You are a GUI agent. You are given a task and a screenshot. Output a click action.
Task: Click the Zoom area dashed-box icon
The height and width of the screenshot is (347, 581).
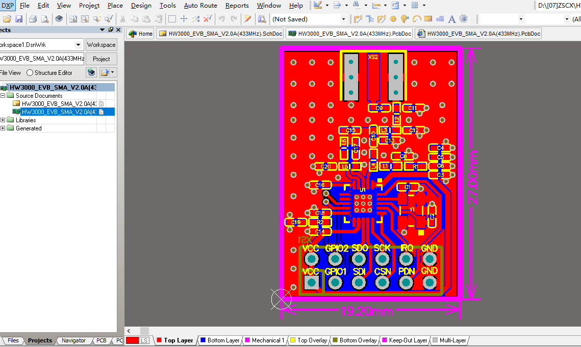point(85,19)
